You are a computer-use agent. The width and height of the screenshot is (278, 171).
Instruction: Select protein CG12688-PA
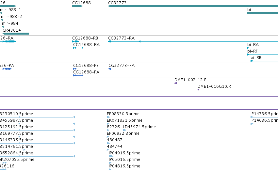[78, 75]
